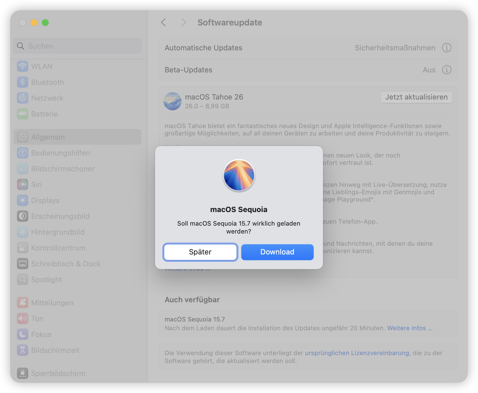The width and height of the screenshot is (478, 393).
Task: Click the Auch verfügbar heading
Action: (x=192, y=300)
